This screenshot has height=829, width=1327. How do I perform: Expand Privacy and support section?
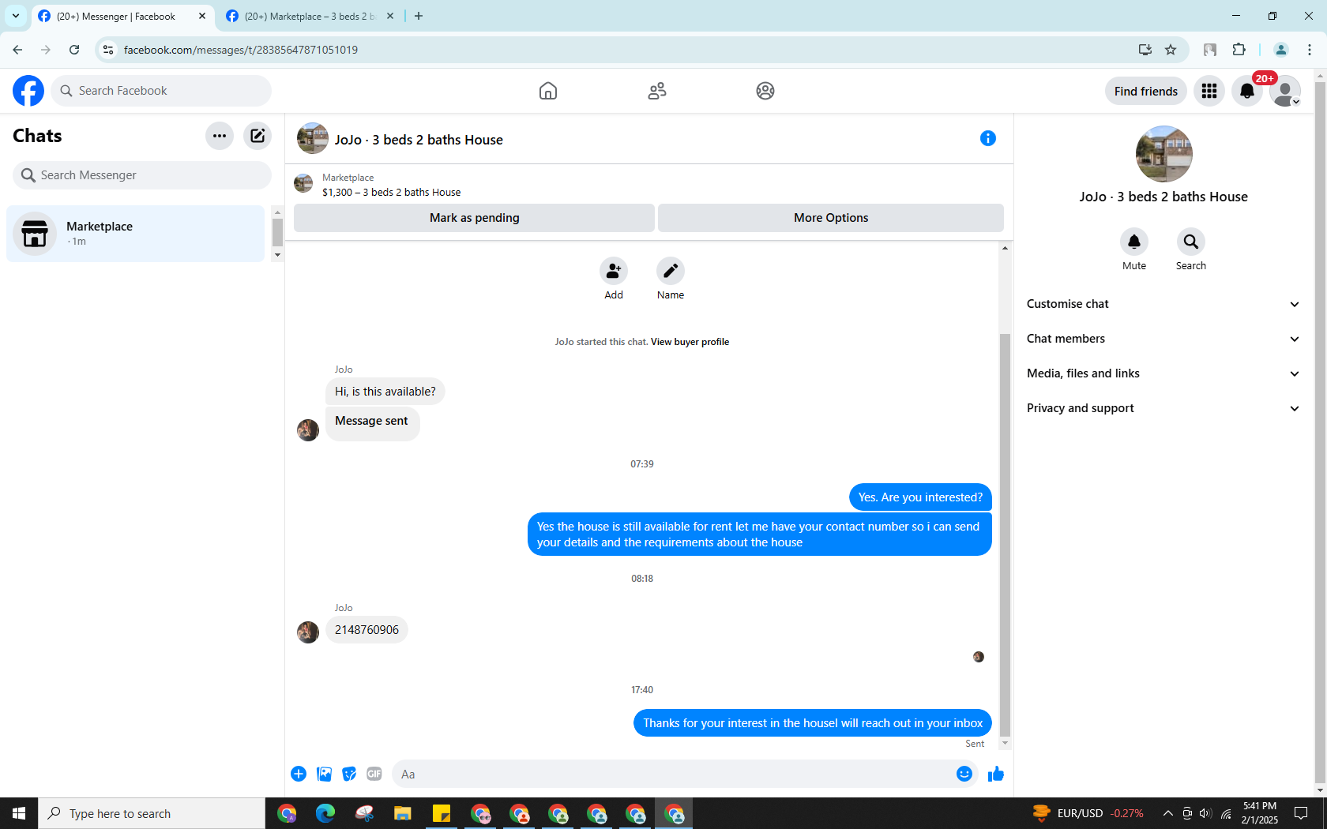[x=1163, y=408]
